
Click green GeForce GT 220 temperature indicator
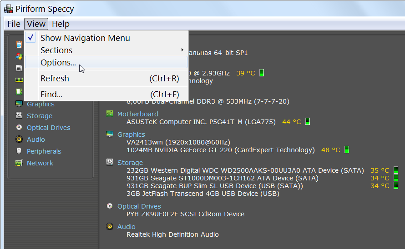(x=347, y=149)
